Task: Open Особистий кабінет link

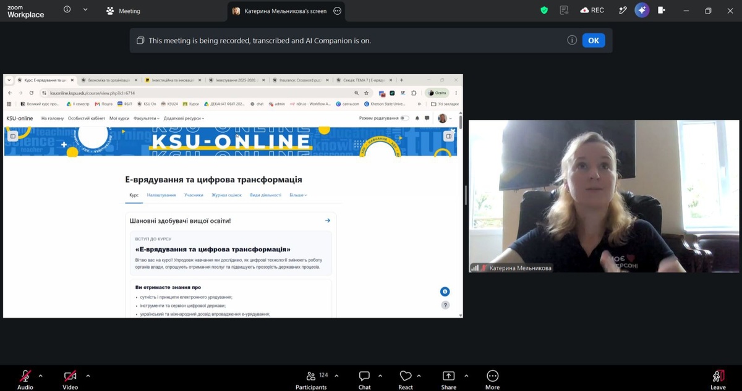Action: [x=87, y=118]
